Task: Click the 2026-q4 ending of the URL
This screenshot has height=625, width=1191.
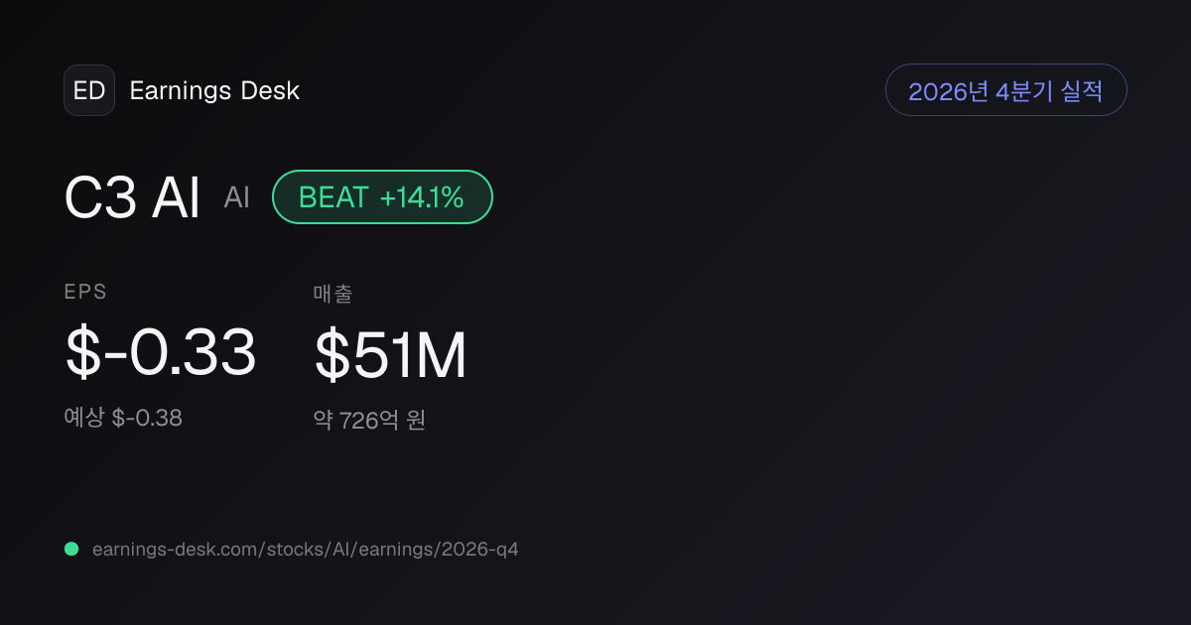Action: 478,549
